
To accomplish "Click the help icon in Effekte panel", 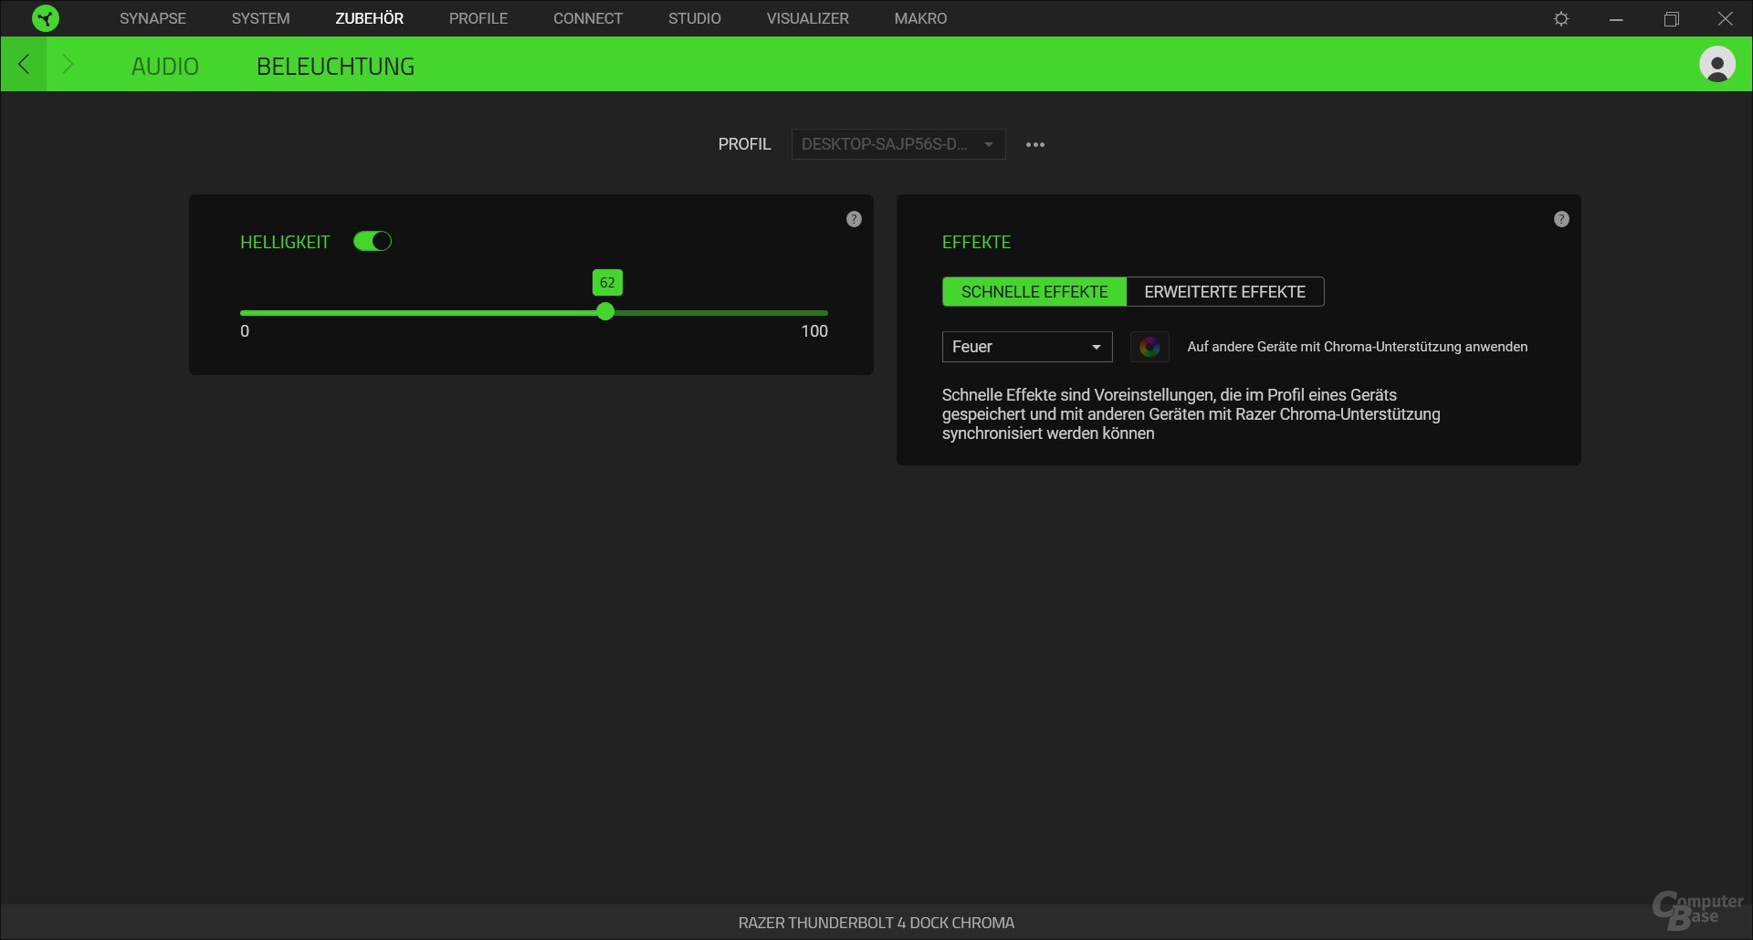I will (1561, 219).
